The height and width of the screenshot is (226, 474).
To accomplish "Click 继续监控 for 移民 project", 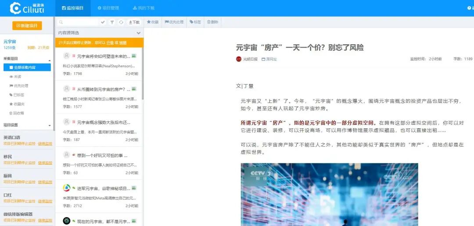I will tap(45, 162).
